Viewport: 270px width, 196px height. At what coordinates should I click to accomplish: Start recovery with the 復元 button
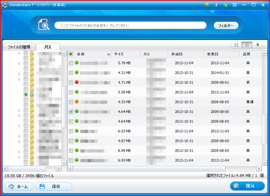click(x=247, y=186)
